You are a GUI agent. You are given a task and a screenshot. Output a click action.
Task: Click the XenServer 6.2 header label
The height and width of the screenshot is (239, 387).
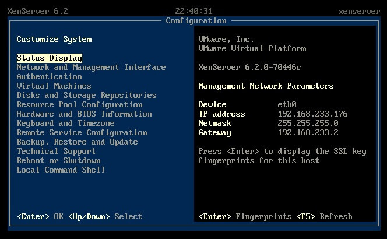pos(37,11)
